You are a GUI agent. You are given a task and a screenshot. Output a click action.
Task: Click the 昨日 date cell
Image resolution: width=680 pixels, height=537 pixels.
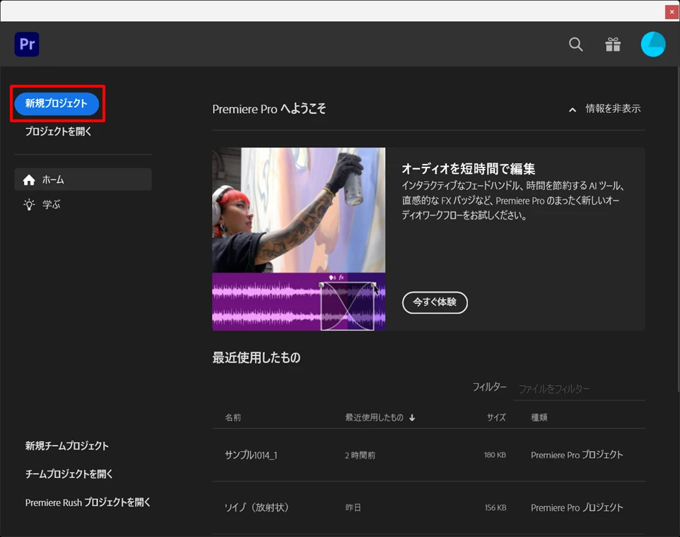[x=353, y=507]
